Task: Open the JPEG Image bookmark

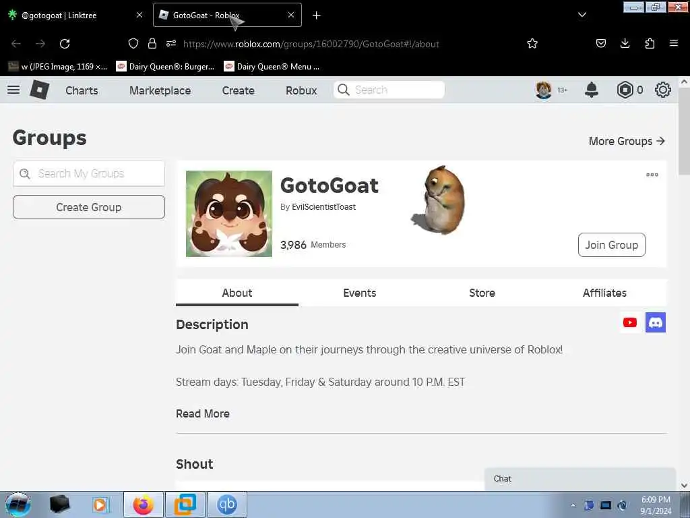Action: [x=58, y=67]
